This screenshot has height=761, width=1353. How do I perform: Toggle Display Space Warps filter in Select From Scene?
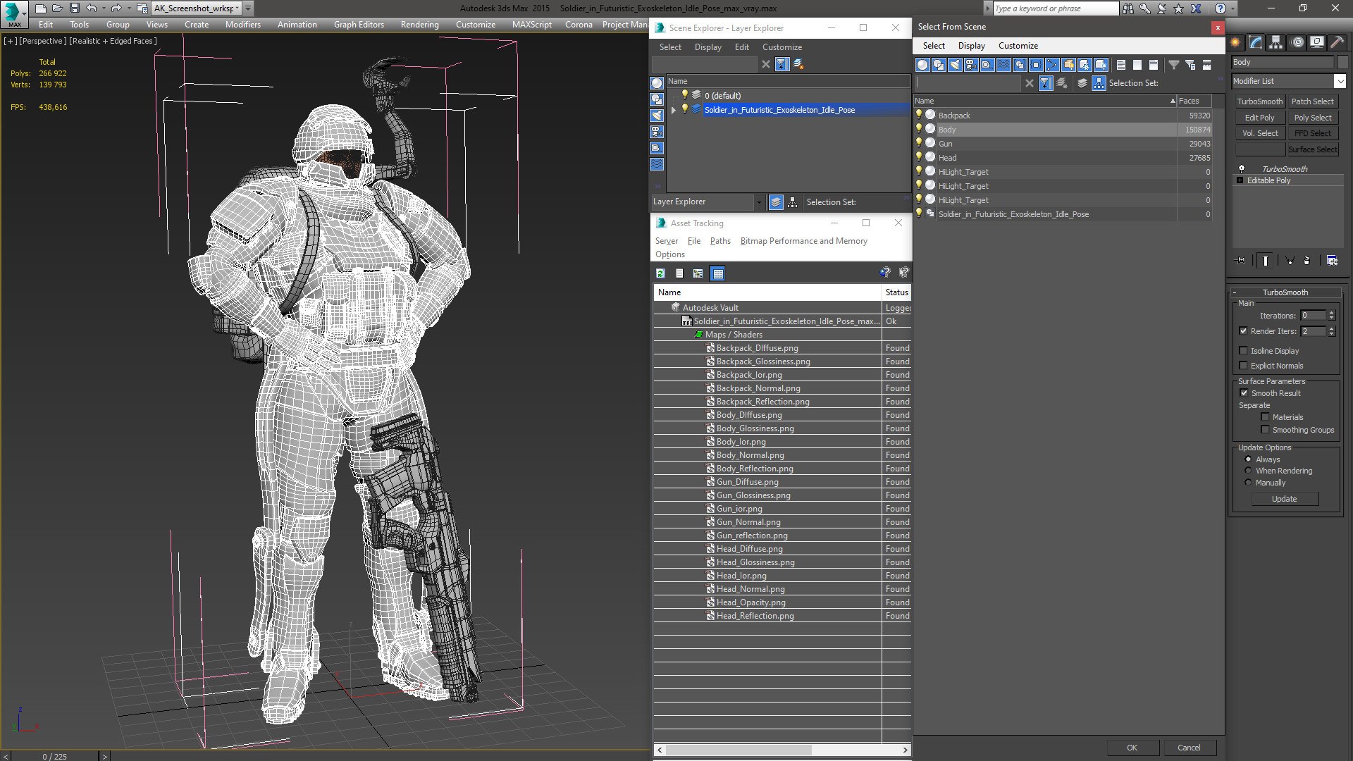(x=1003, y=65)
